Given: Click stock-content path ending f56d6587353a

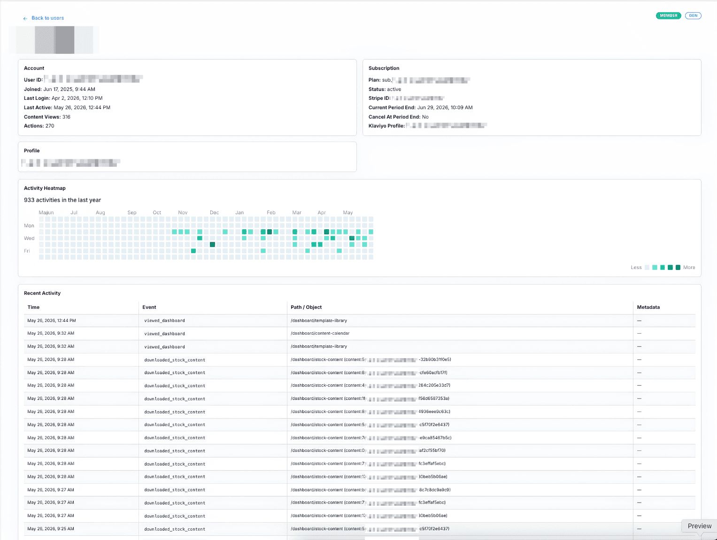Looking at the screenshot, I should coord(370,398).
